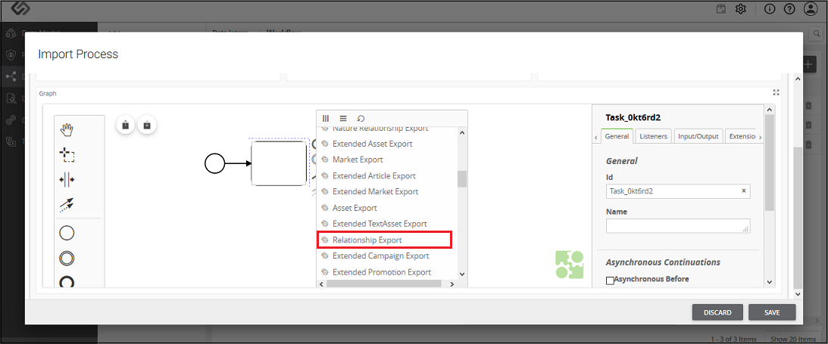Open the Input/Output tab
The image size is (828, 344).
[x=698, y=136]
